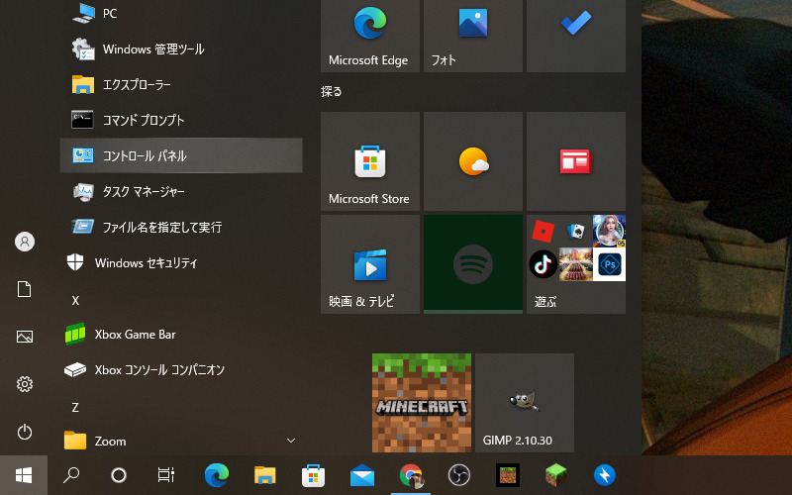The width and height of the screenshot is (792, 495).
Task: Open Settings gear in the Start sidebar
Action: coord(24,384)
